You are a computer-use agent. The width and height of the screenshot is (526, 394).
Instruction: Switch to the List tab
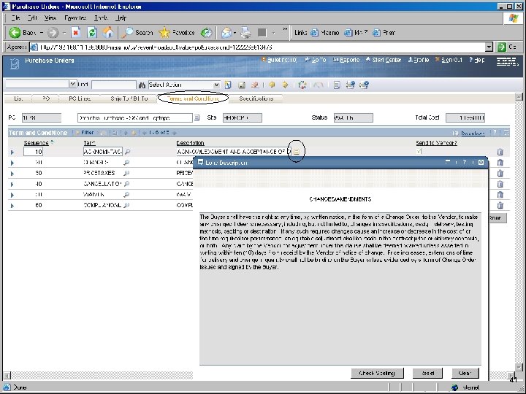(x=18, y=98)
